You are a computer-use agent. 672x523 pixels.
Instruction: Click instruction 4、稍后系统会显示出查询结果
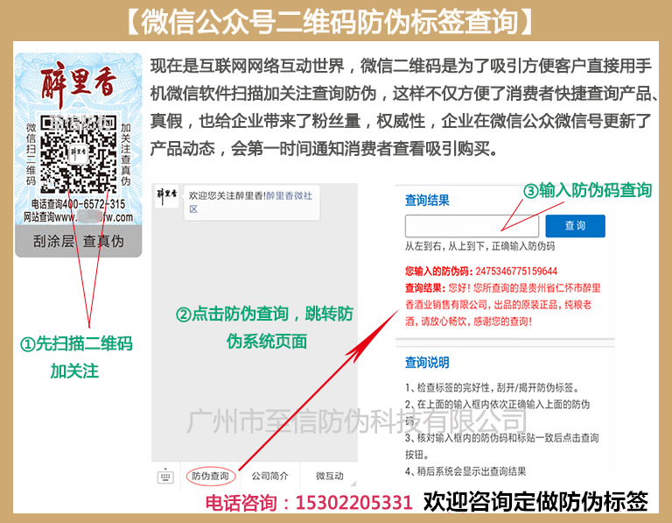[465, 471]
